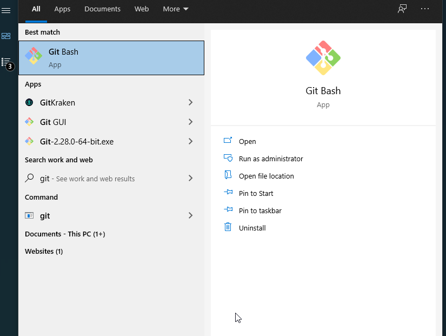Open Documents - This PC results
This screenshot has width=446, height=336.
[x=65, y=234]
